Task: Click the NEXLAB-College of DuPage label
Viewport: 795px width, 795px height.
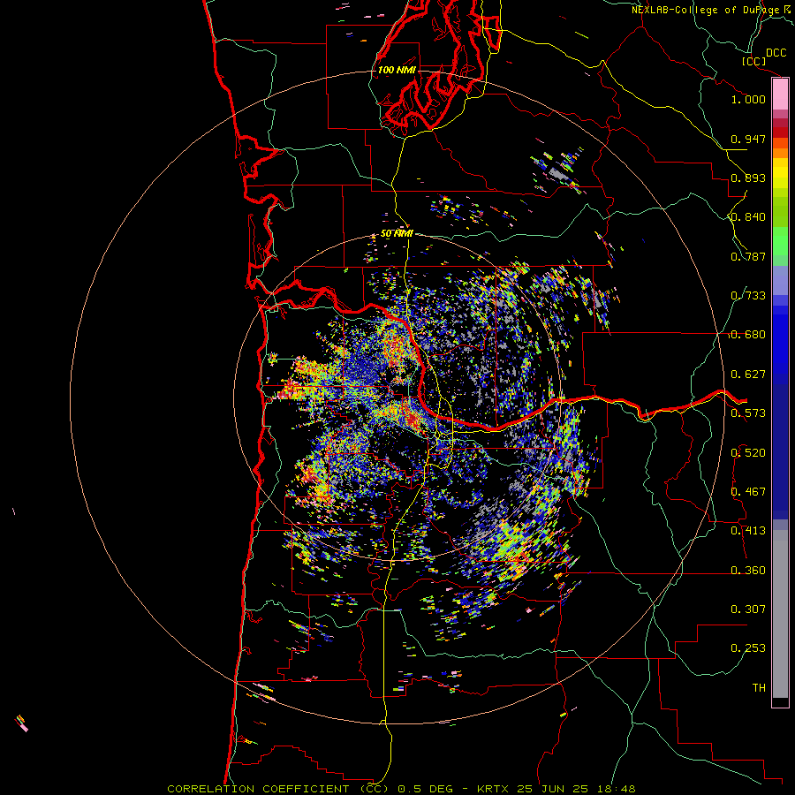Action: coord(705,10)
